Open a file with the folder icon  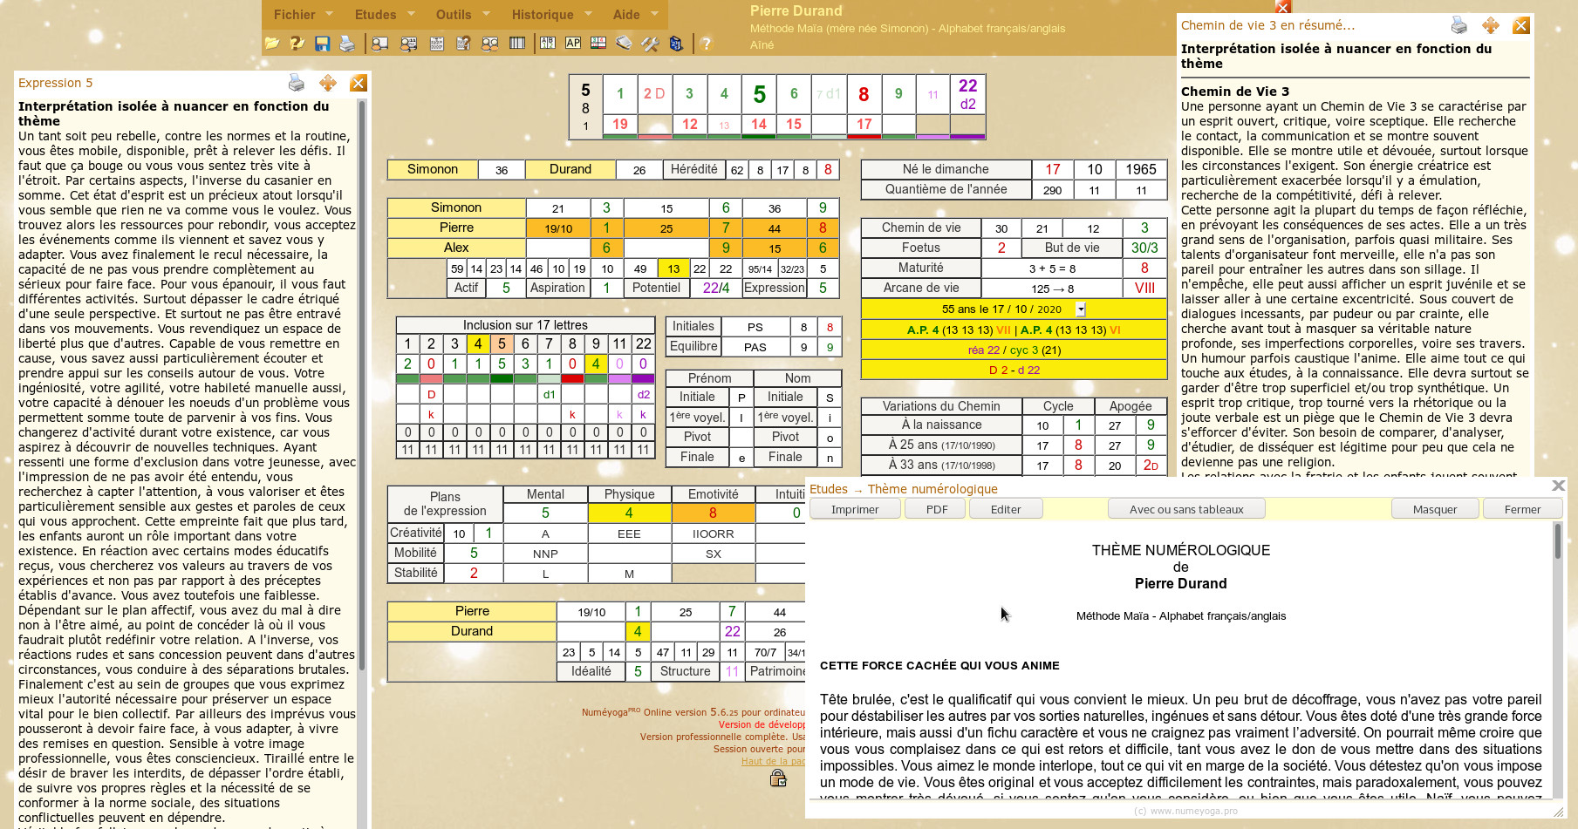[x=272, y=43]
